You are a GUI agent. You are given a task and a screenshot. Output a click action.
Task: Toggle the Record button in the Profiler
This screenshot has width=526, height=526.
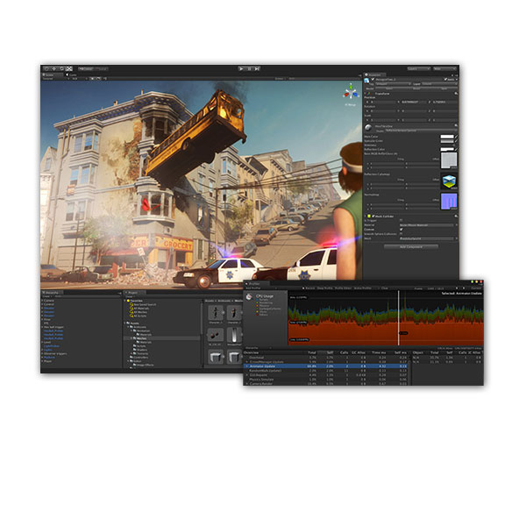pos(309,288)
